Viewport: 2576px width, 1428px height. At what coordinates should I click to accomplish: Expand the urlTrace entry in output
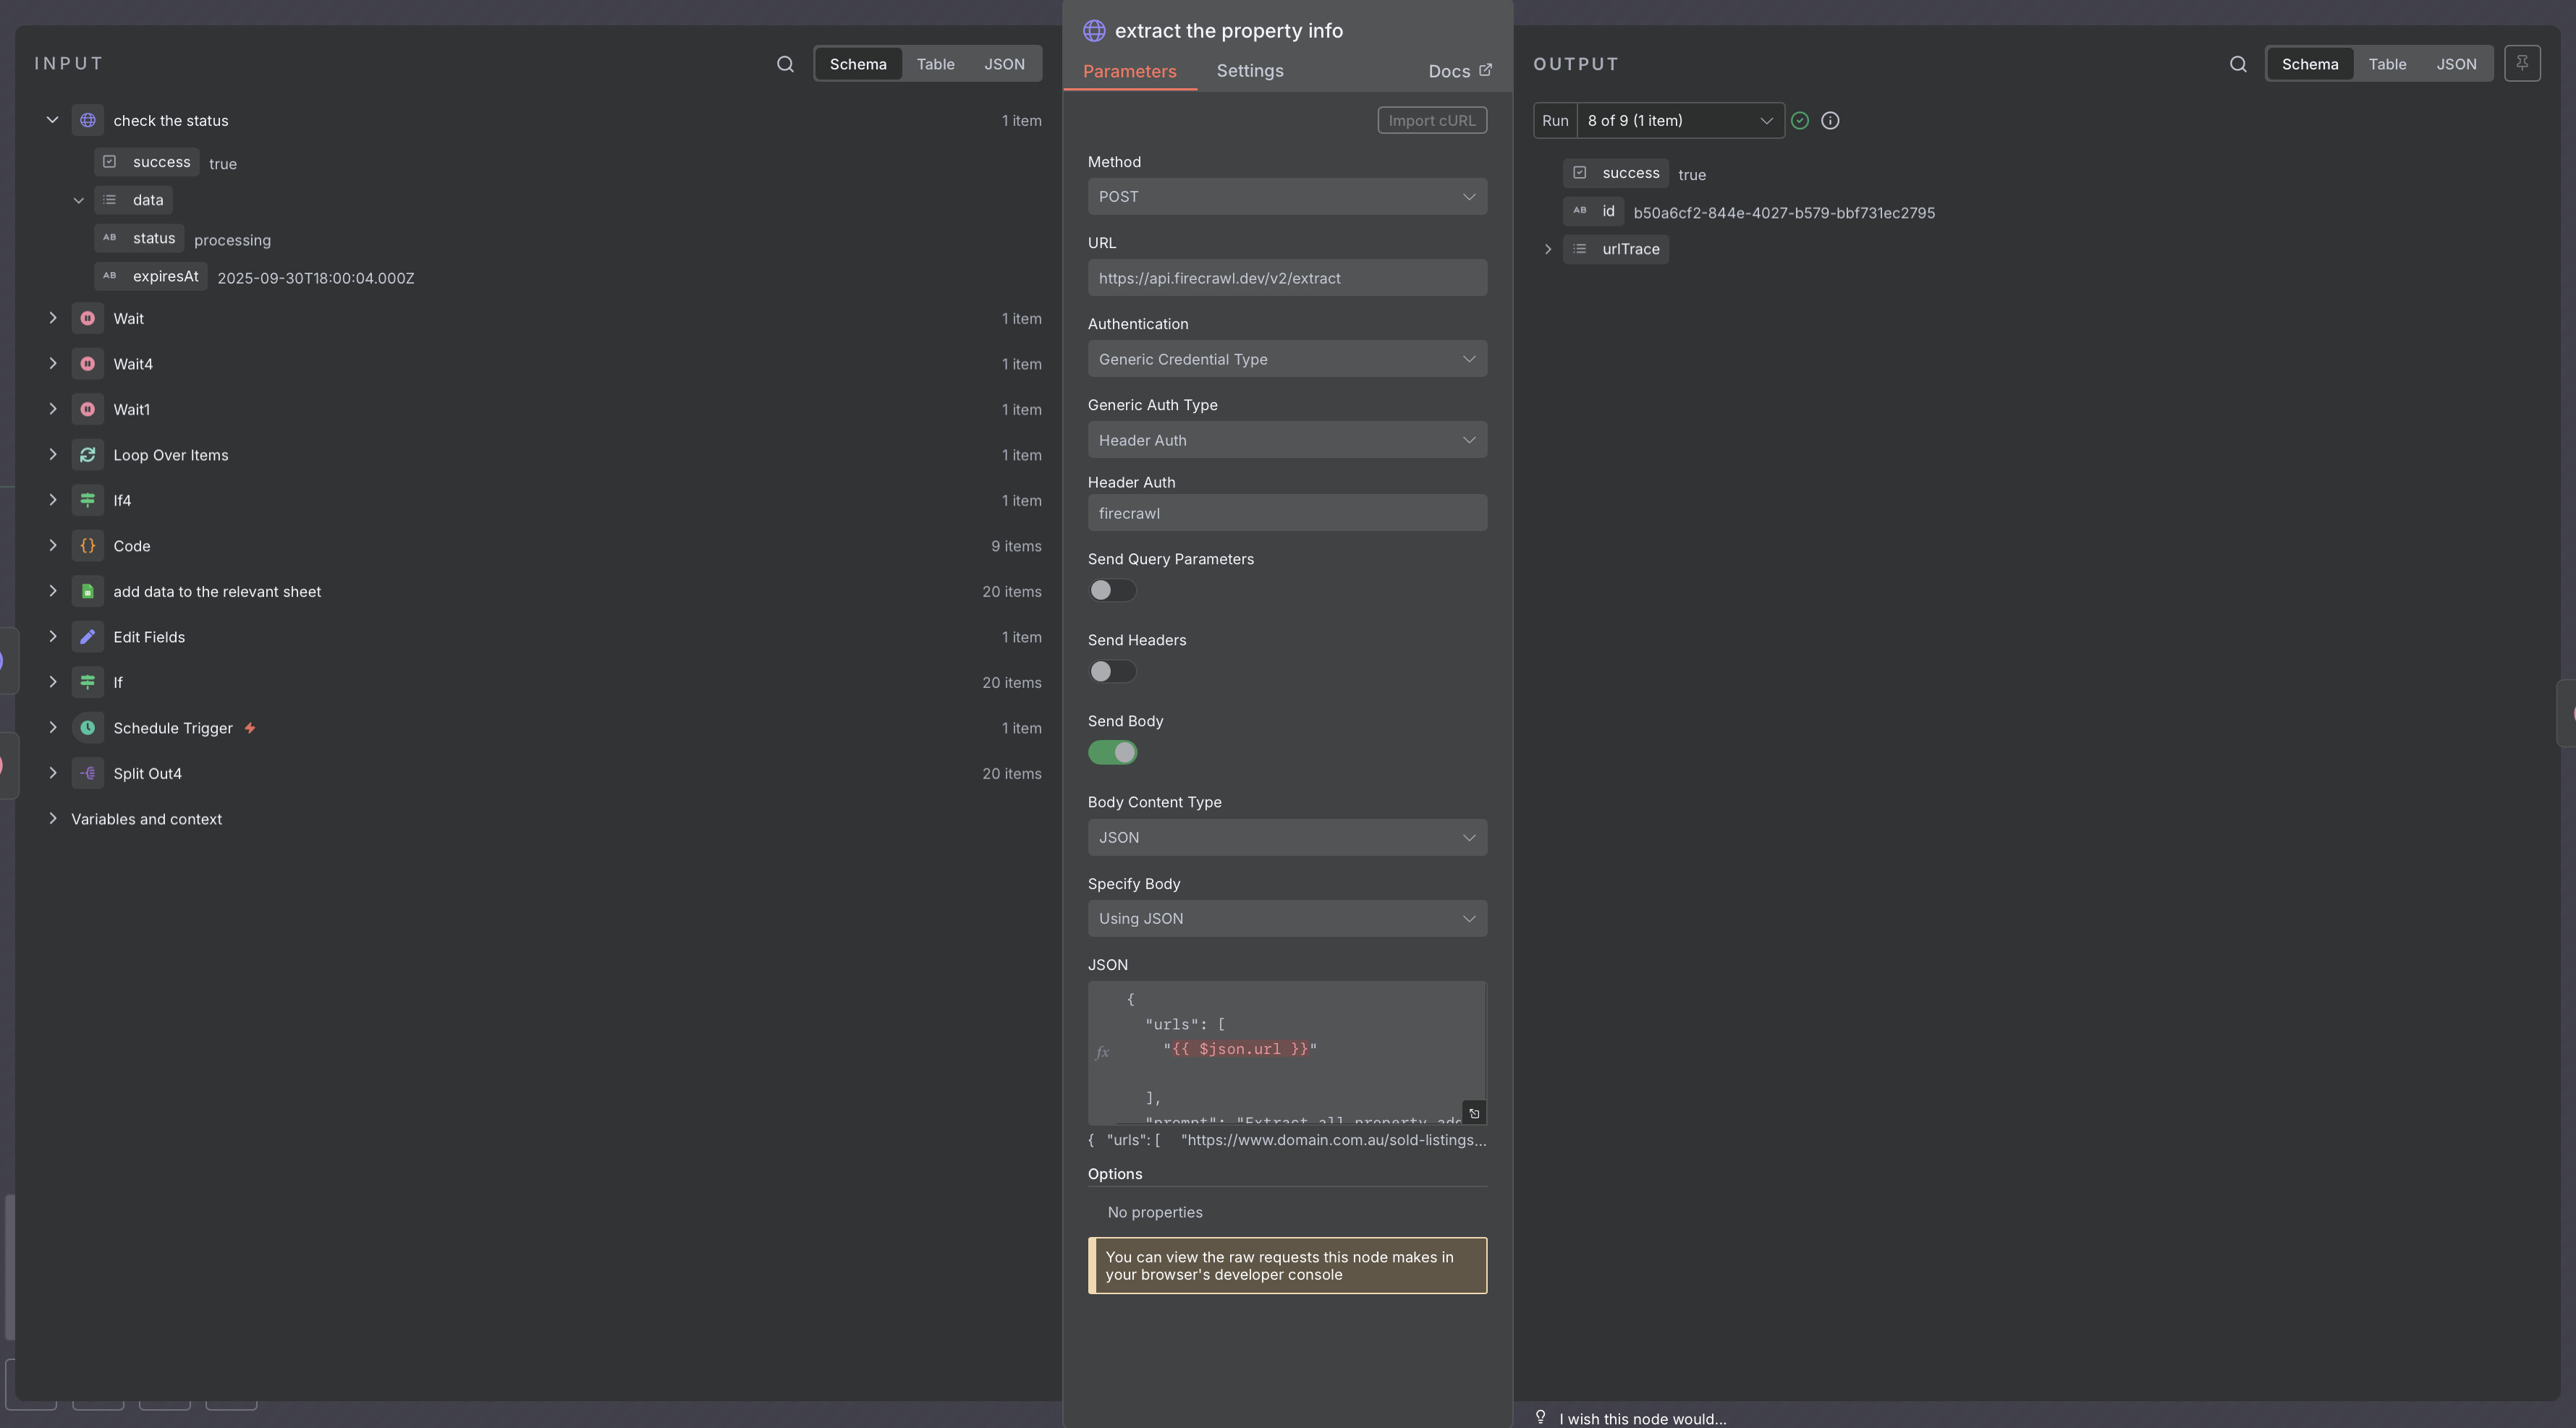pos(1548,249)
